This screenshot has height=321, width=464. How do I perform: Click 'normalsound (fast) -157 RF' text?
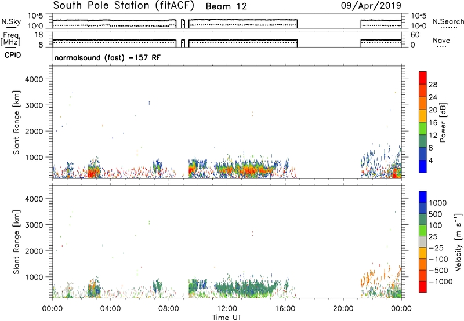pos(107,57)
